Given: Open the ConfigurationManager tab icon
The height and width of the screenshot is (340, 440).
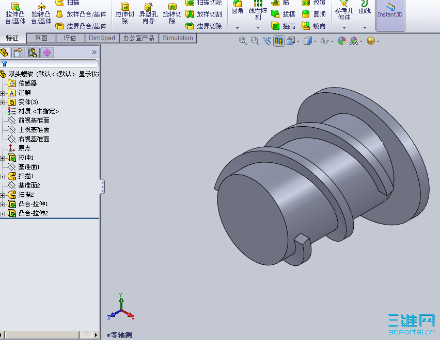Looking at the screenshot, I should click(33, 53).
